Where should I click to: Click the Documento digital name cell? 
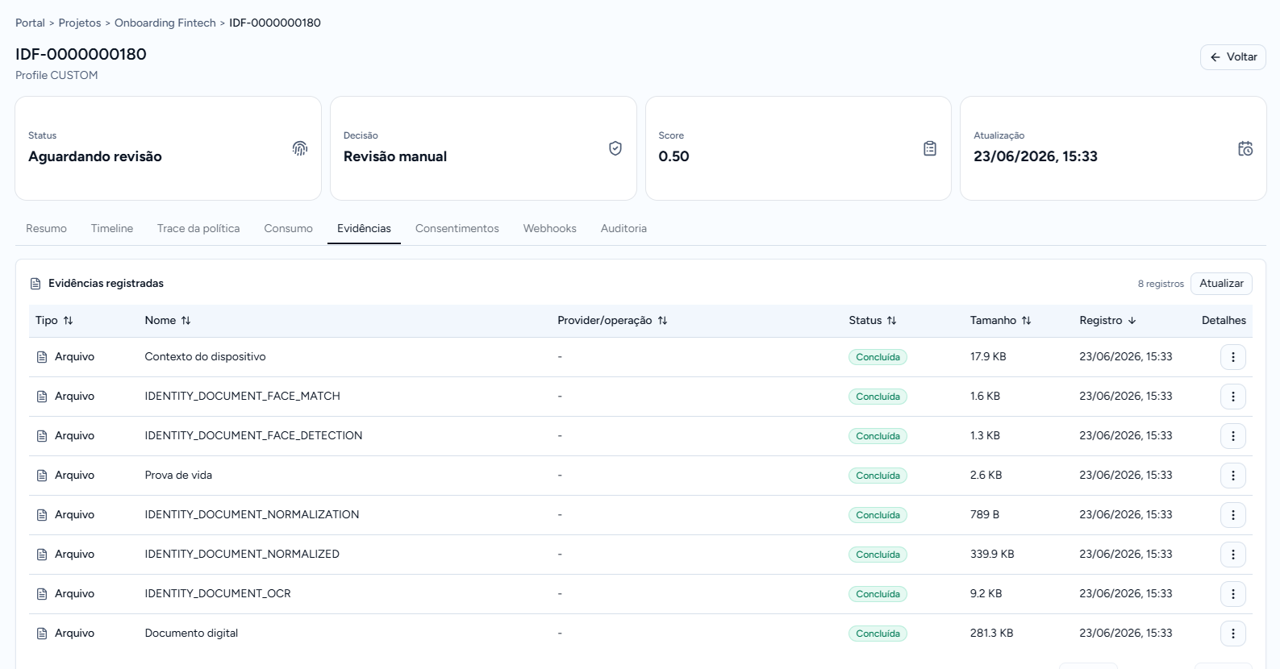pyautogui.click(x=191, y=634)
